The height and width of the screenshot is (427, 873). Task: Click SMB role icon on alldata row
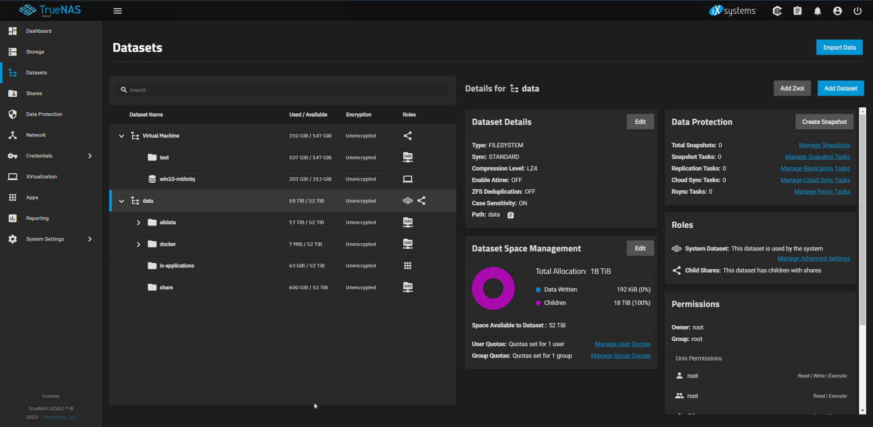(408, 222)
